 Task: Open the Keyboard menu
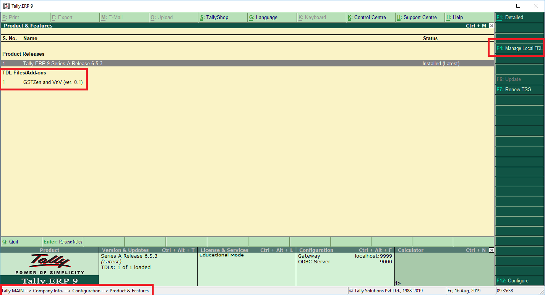[321, 17]
